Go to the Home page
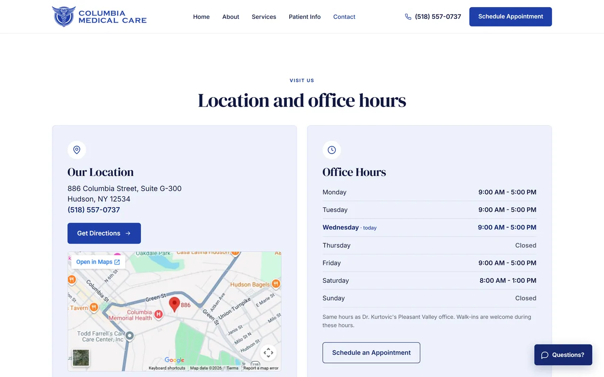This screenshot has height=377, width=604. (x=201, y=17)
